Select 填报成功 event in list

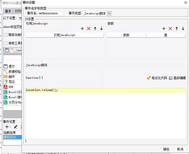pyautogui.click(x=12, y=137)
